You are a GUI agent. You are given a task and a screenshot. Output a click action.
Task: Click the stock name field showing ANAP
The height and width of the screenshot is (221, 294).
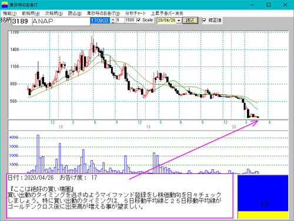61,21
